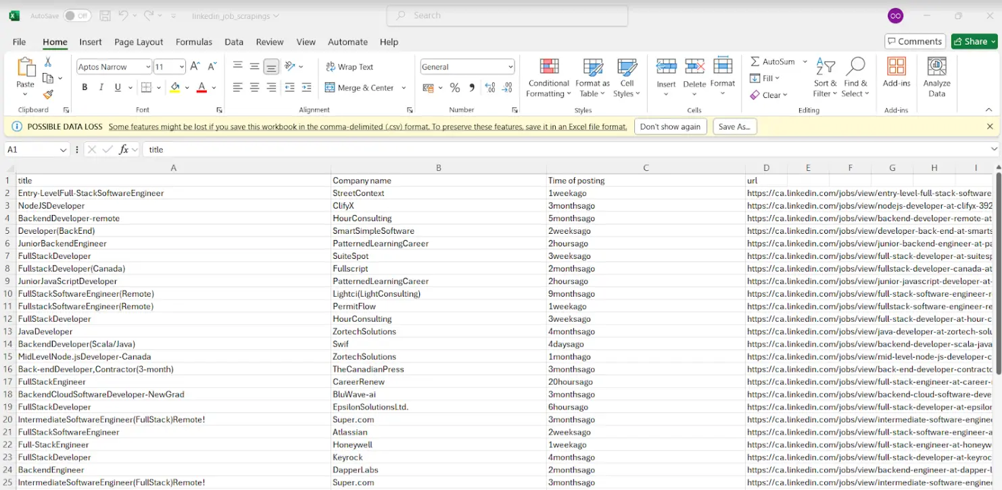Image resolution: width=1002 pixels, height=490 pixels.
Task: Click the Find & Select icon
Action: tap(855, 76)
